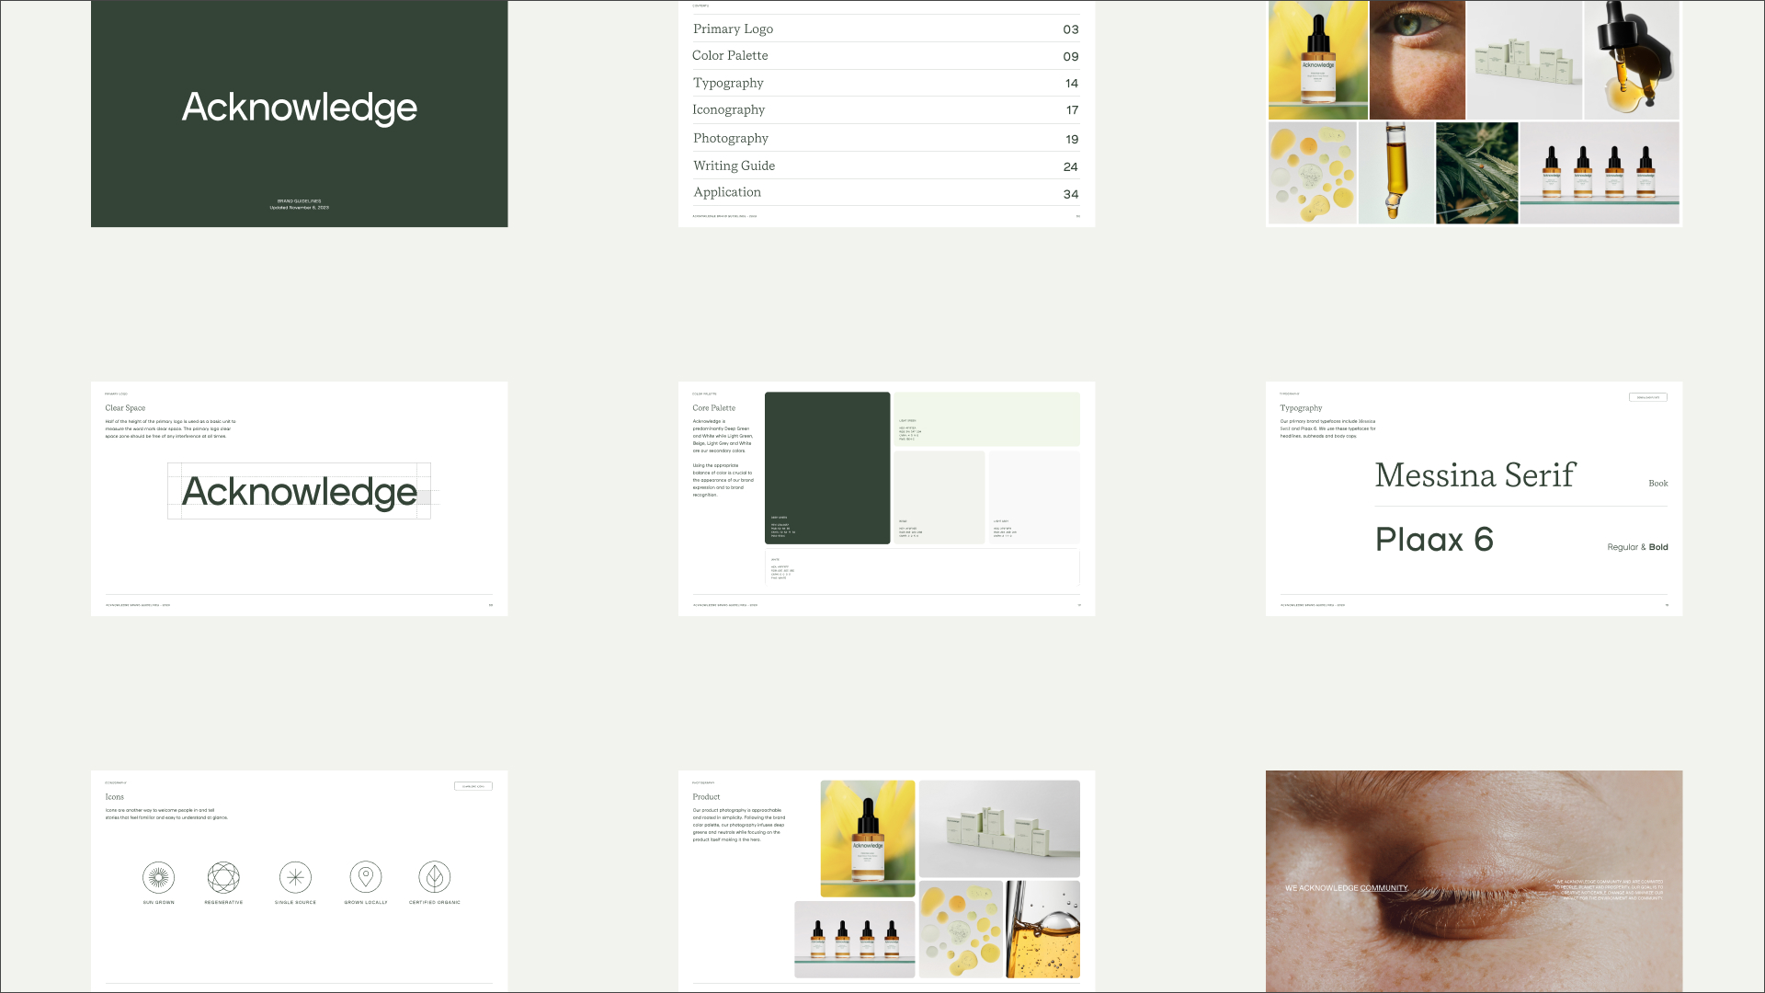The height and width of the screenshot is (993, 1765).
Task: Select the Light Green color swatch
Action: (x=986, y=419)
